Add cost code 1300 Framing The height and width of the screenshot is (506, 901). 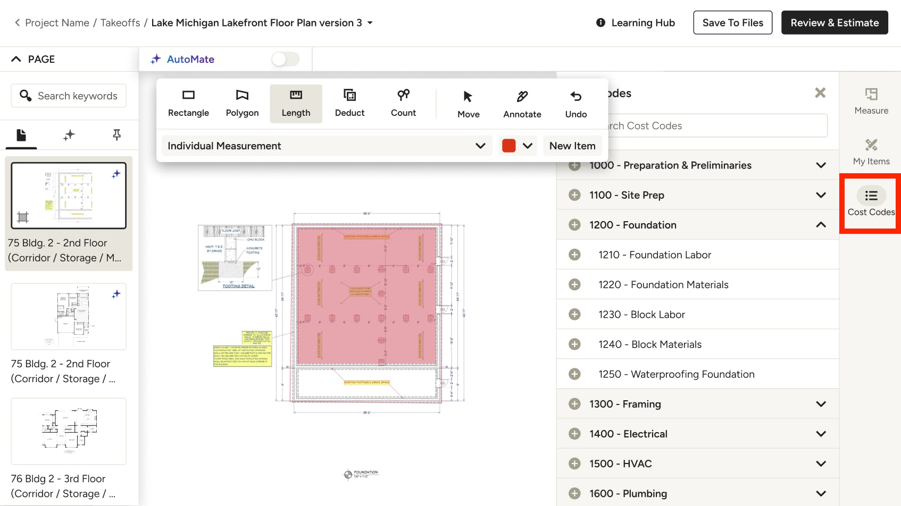(x=574, y=403)
